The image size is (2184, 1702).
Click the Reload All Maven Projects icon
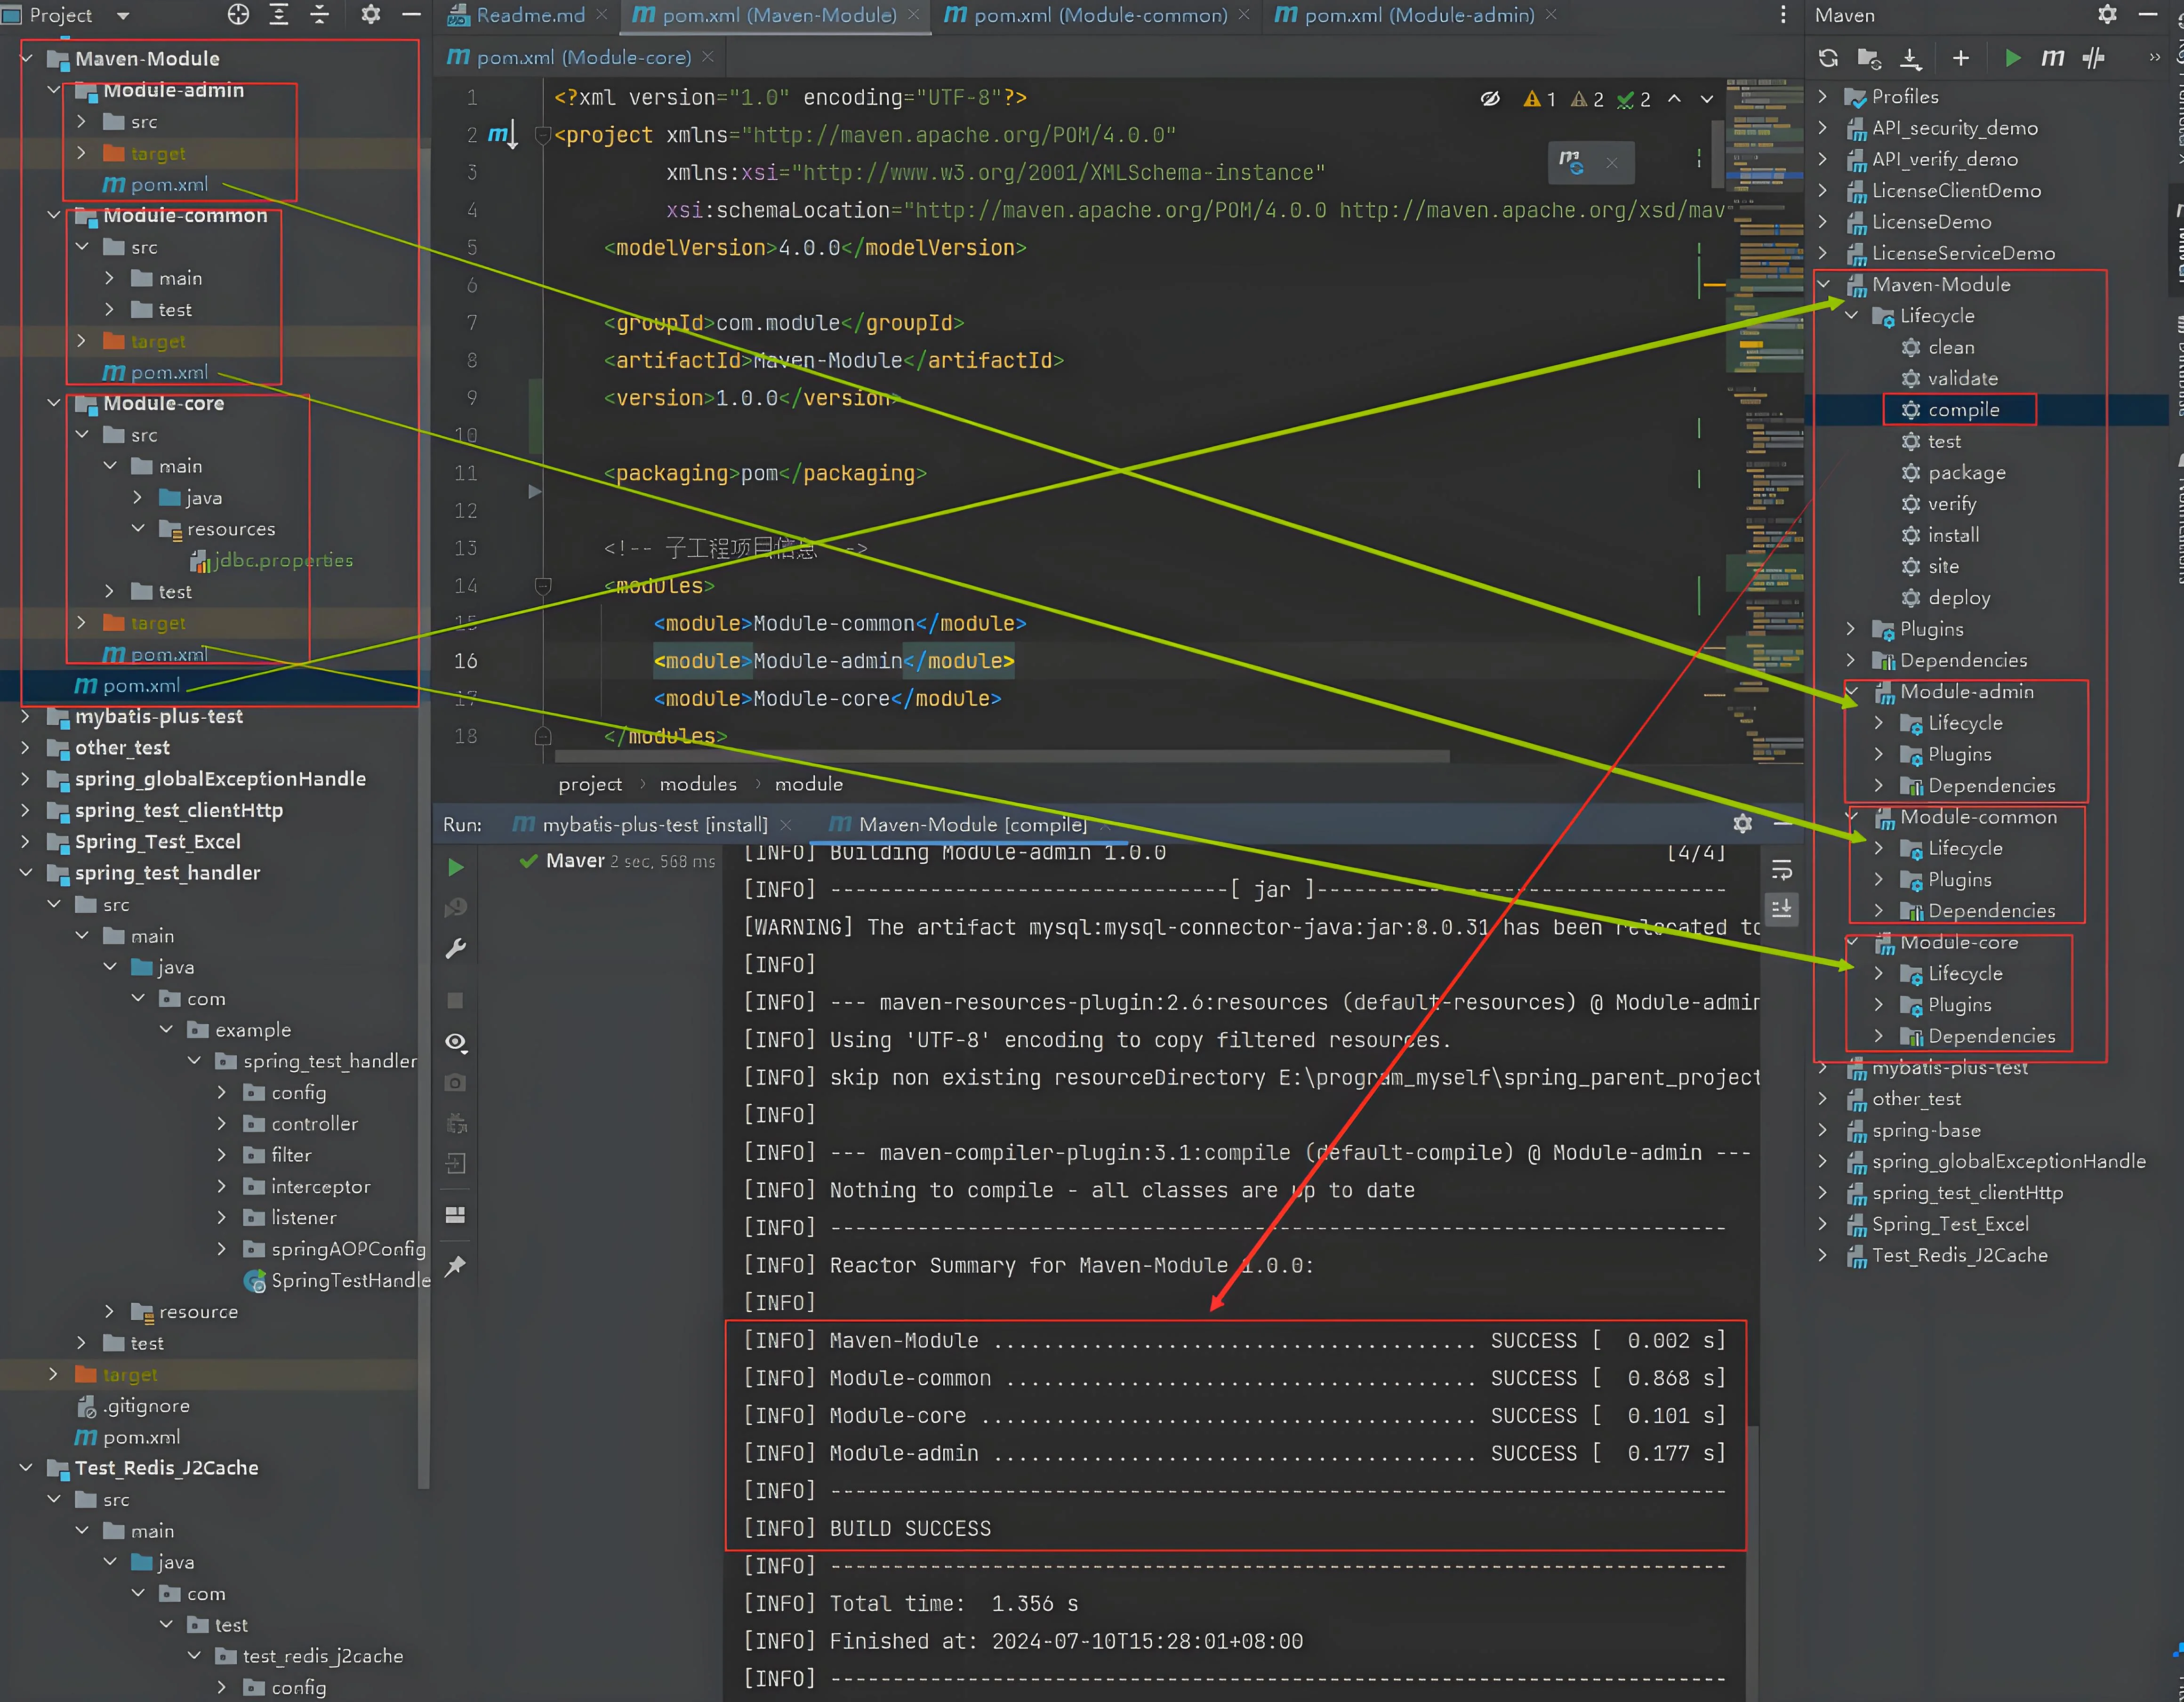click(x=1828, y=58)
